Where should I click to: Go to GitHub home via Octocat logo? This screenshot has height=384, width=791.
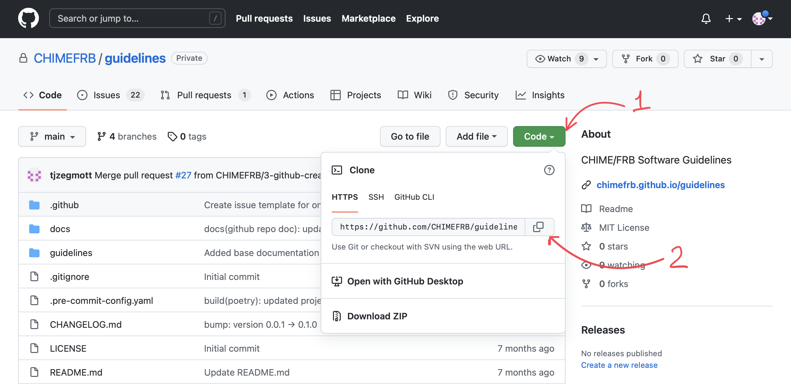[x=29, y=18]
